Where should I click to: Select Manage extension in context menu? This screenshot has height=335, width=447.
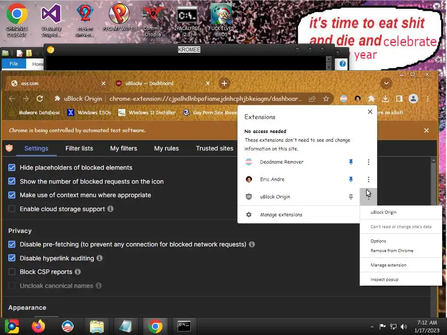401,265
